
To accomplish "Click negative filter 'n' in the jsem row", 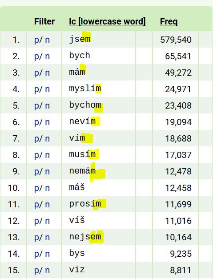I will pyautogui.click(x=47, y=40).
